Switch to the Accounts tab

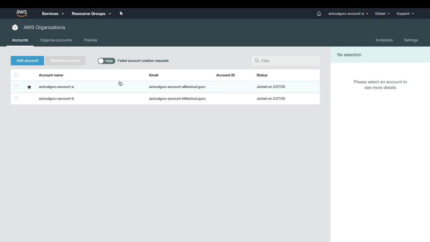click(20, 40)
